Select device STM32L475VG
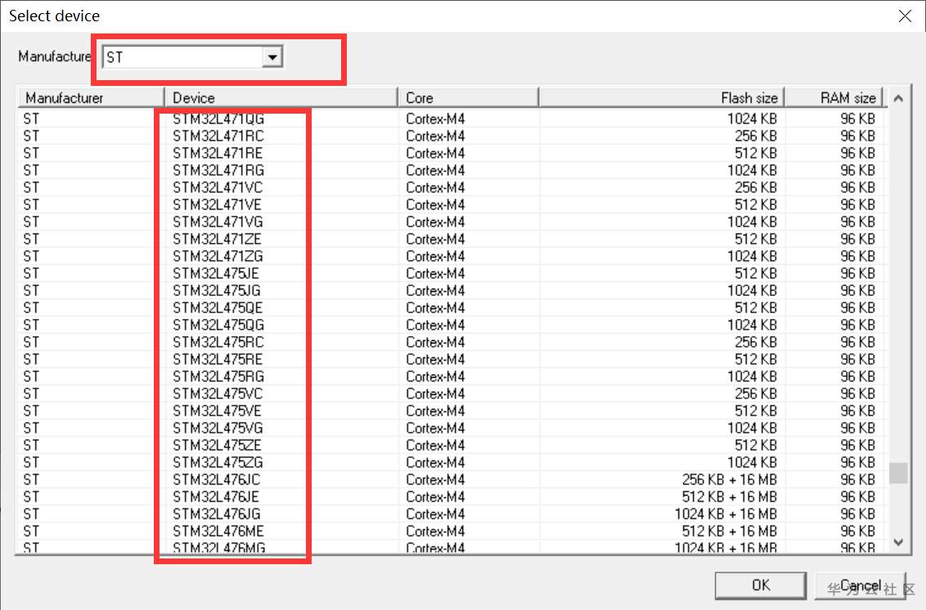The height and width of the screenshot is (610, 926). click(218, 427)
